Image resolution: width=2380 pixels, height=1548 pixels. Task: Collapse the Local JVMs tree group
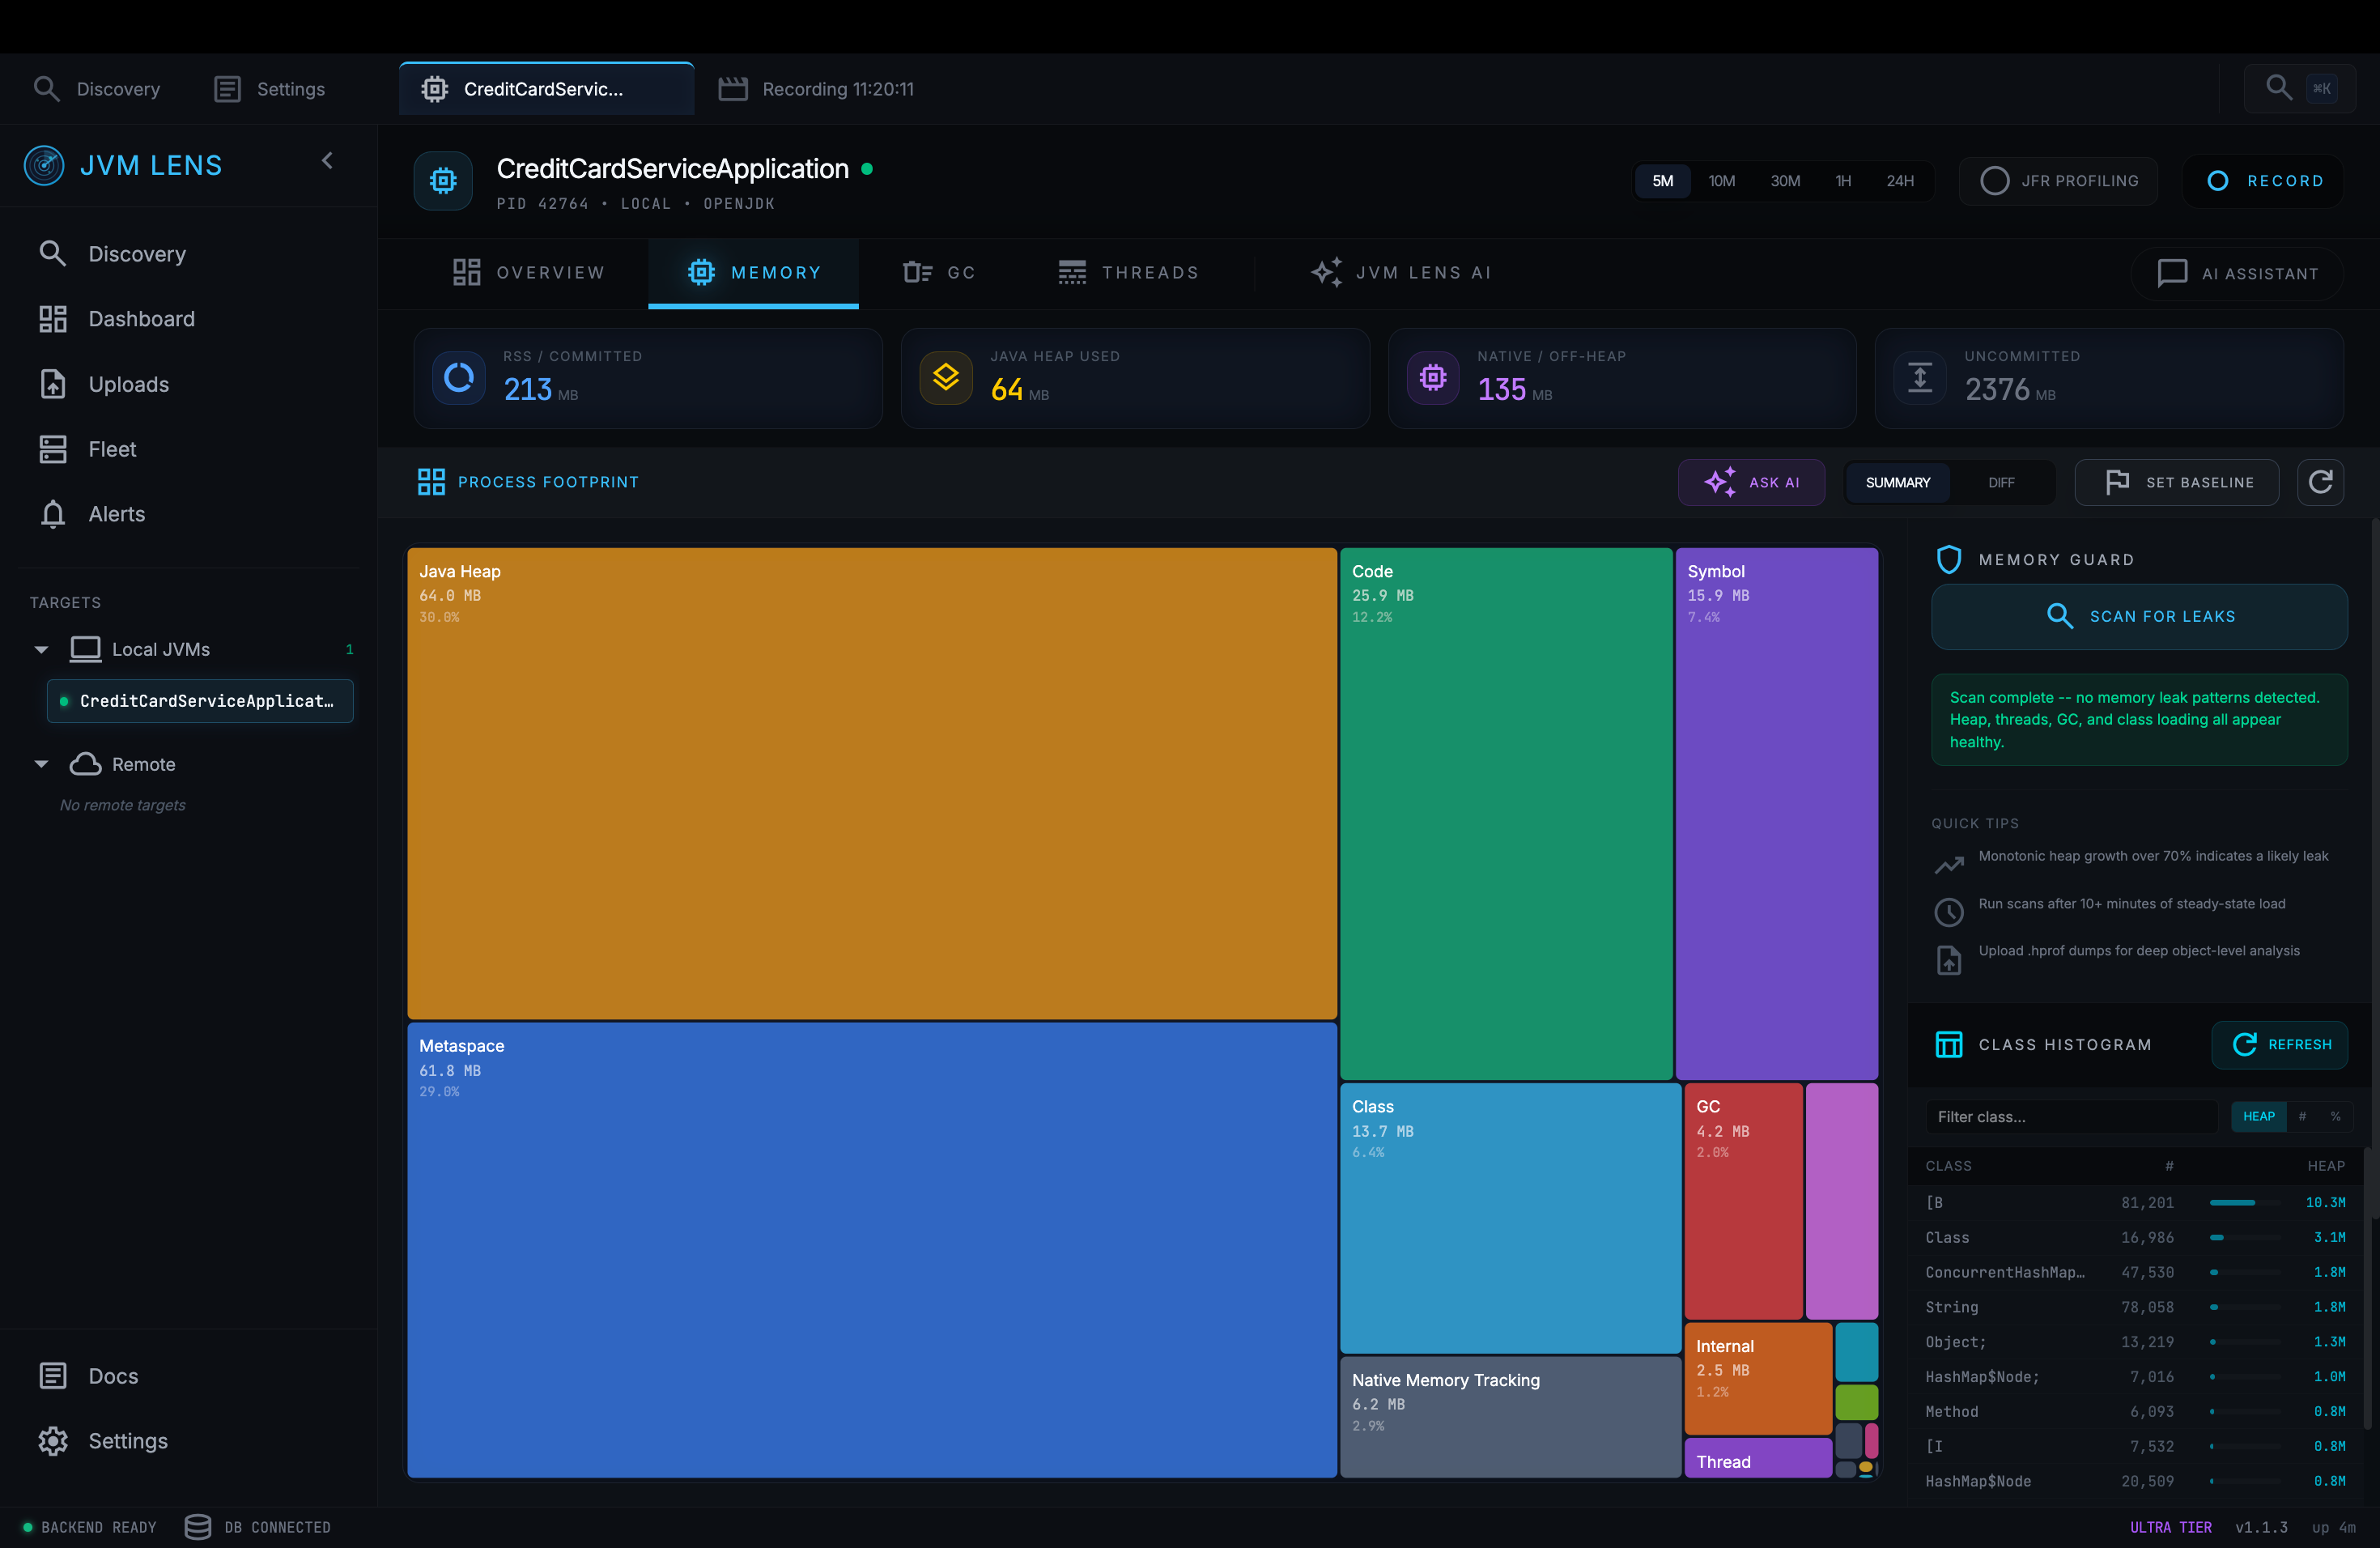[41, 649]
